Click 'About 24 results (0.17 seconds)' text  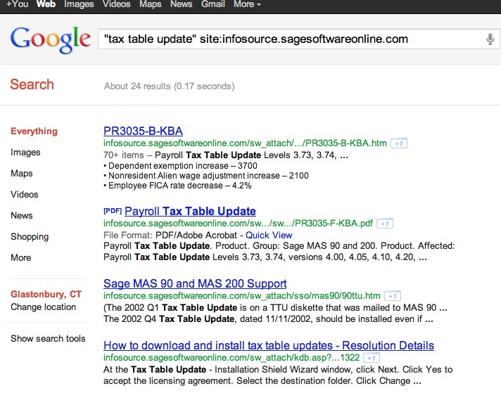coord(169,86)
